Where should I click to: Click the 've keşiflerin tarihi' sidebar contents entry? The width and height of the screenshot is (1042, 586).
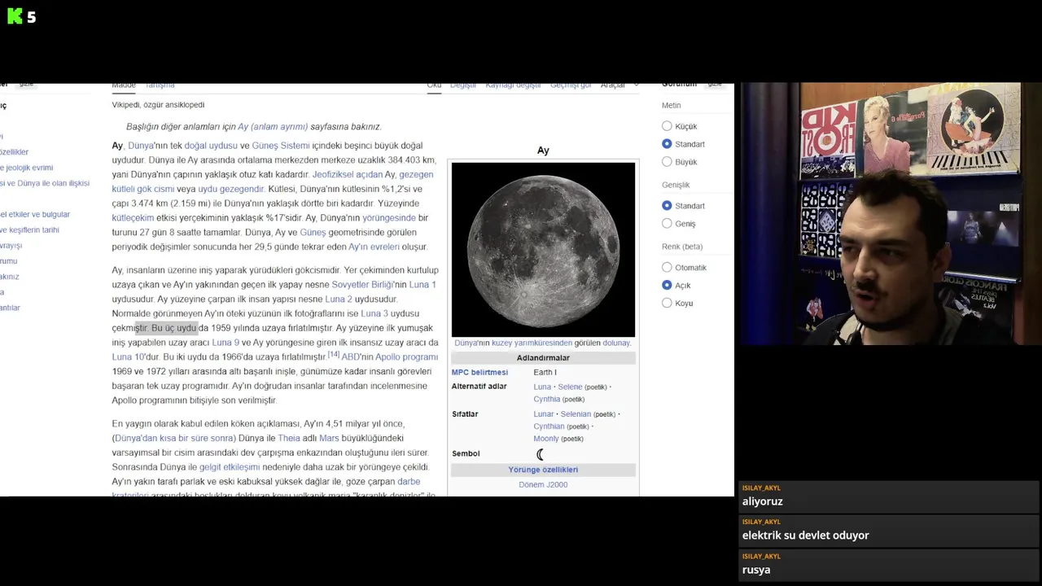[x=30, y=230]
